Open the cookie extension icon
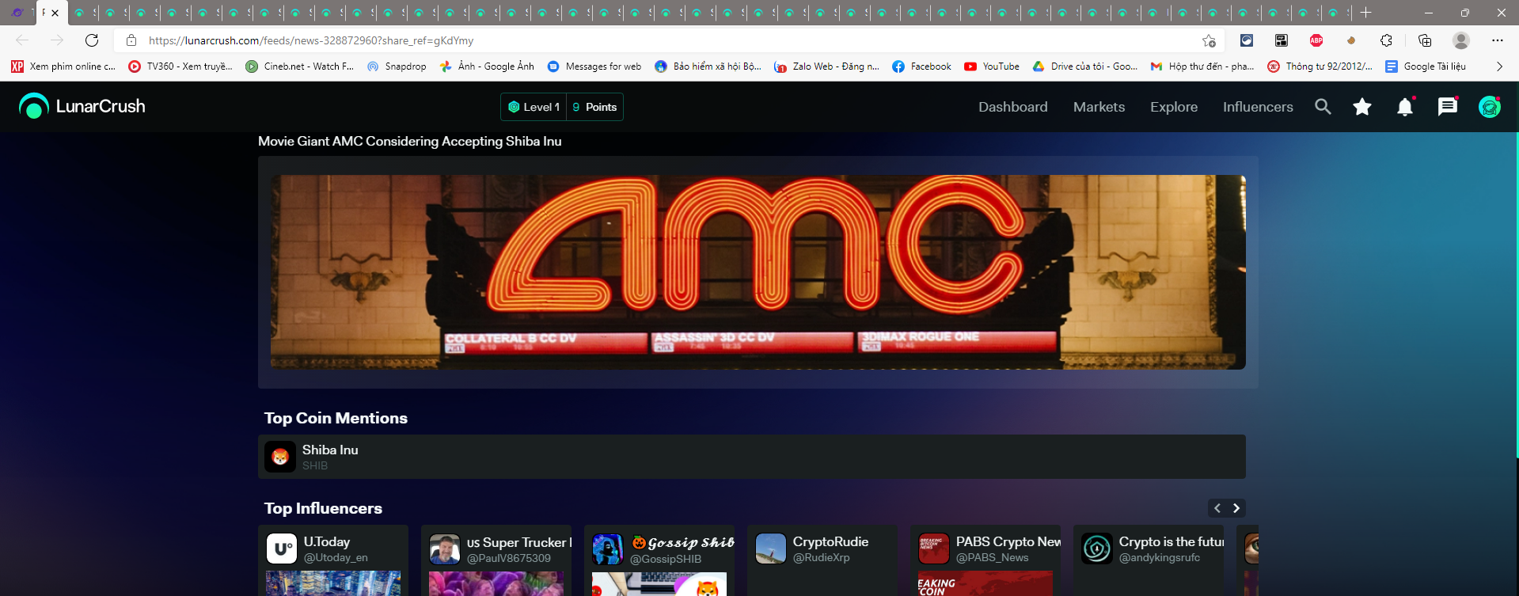 pos(1351,40)
